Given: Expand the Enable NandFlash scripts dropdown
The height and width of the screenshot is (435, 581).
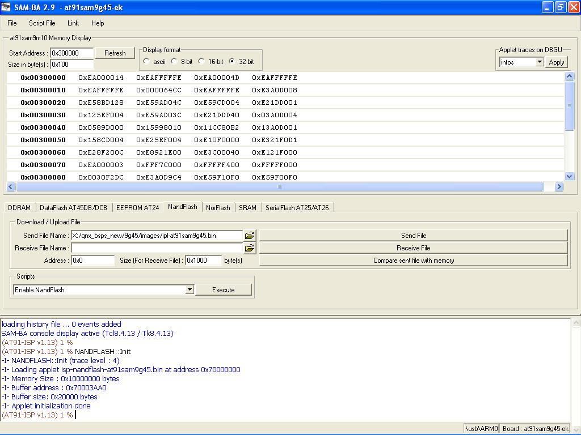Looking at the screenshot, I should point(190,290).
